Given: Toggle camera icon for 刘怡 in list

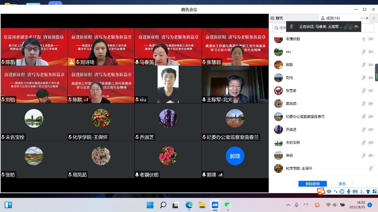Looking at the screenshot, I should click(371, 78).
